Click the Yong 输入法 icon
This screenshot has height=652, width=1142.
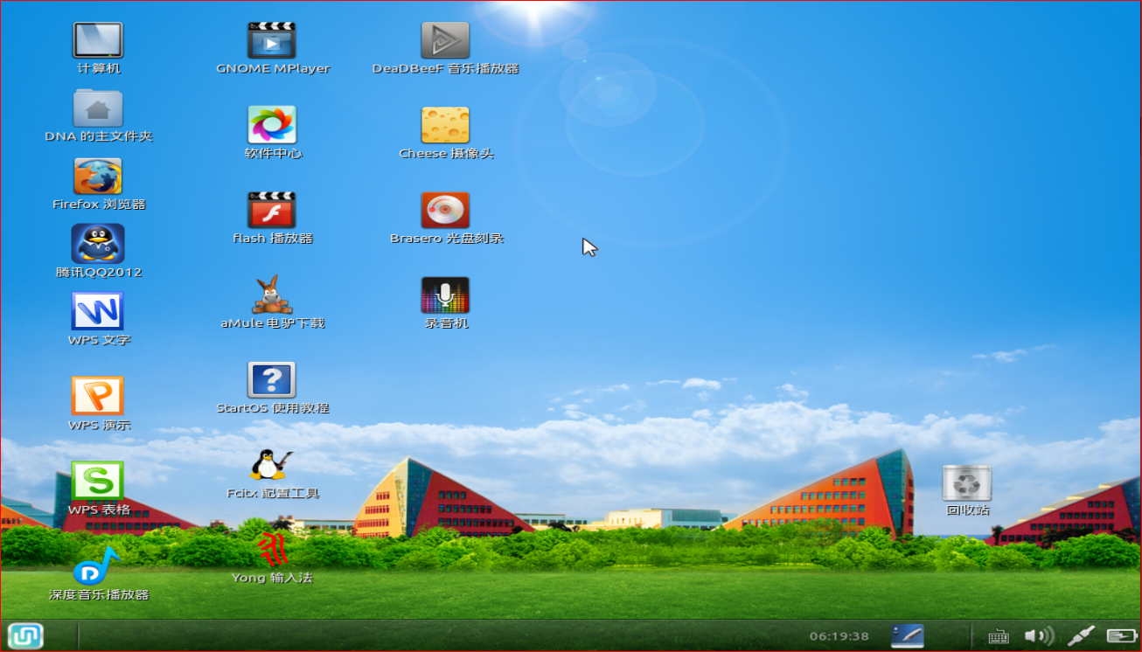point(272,550)
